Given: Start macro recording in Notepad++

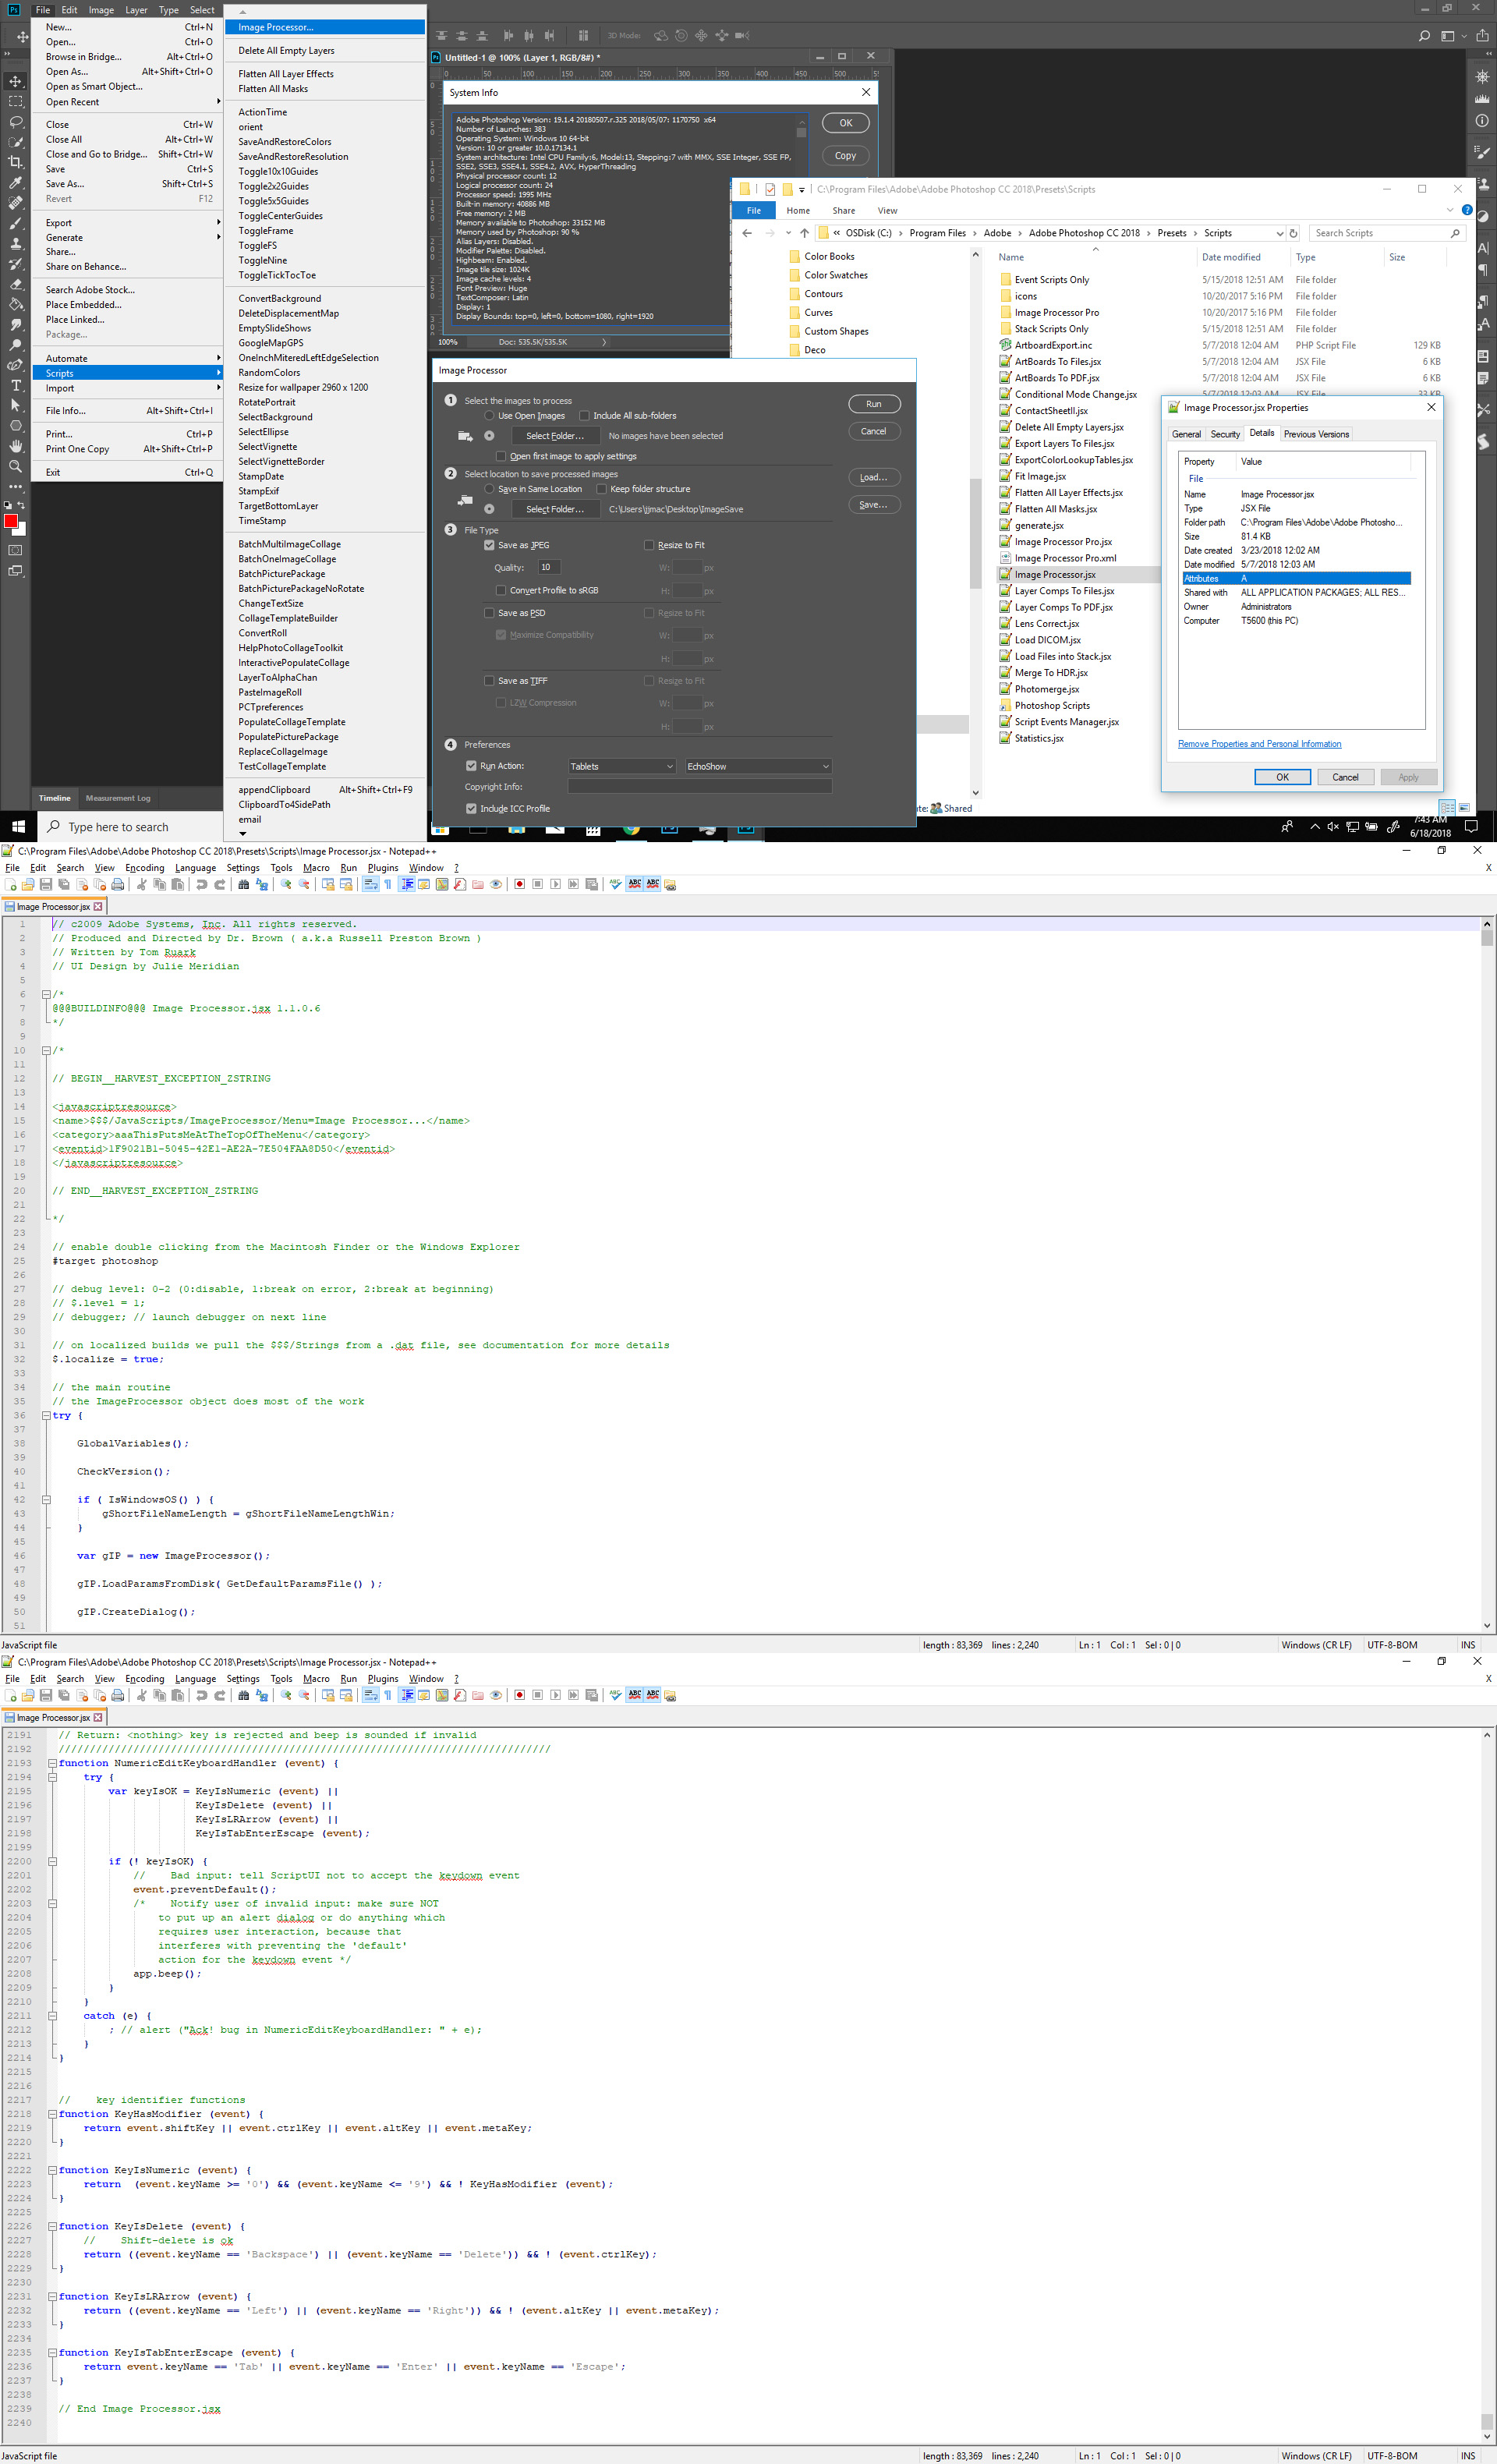Looking at the screenshot, I should point(519,884).
